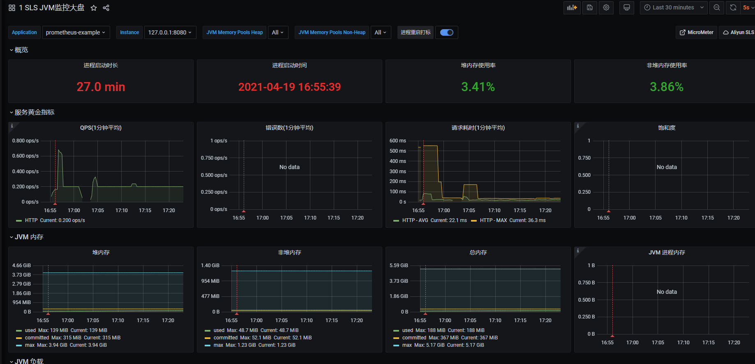Toggle HTTP - MAX series in legend
Image resolution: width=755 pixels, height=364 pixels.
click(493, 220)
